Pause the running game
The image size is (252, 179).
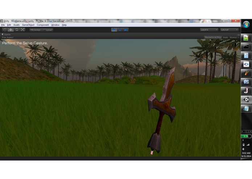[120, 30]
